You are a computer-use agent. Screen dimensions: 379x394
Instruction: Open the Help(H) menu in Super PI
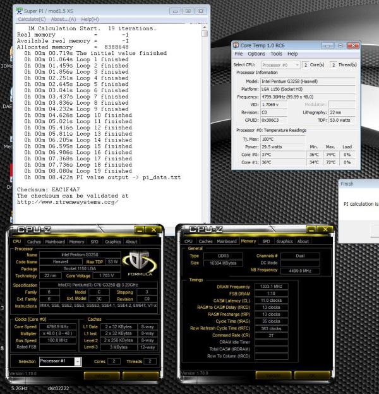pos(90,20)
